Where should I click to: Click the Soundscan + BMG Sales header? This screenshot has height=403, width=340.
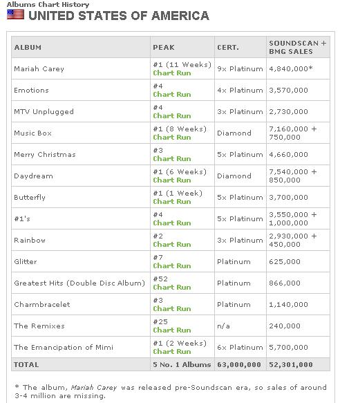click(298, 47)
